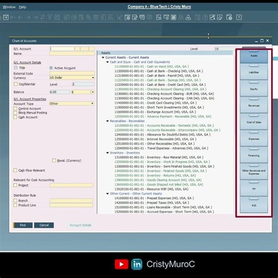Open the Currency US Dollar dropdown
This screenshot has width=278, height=278.
92,78
